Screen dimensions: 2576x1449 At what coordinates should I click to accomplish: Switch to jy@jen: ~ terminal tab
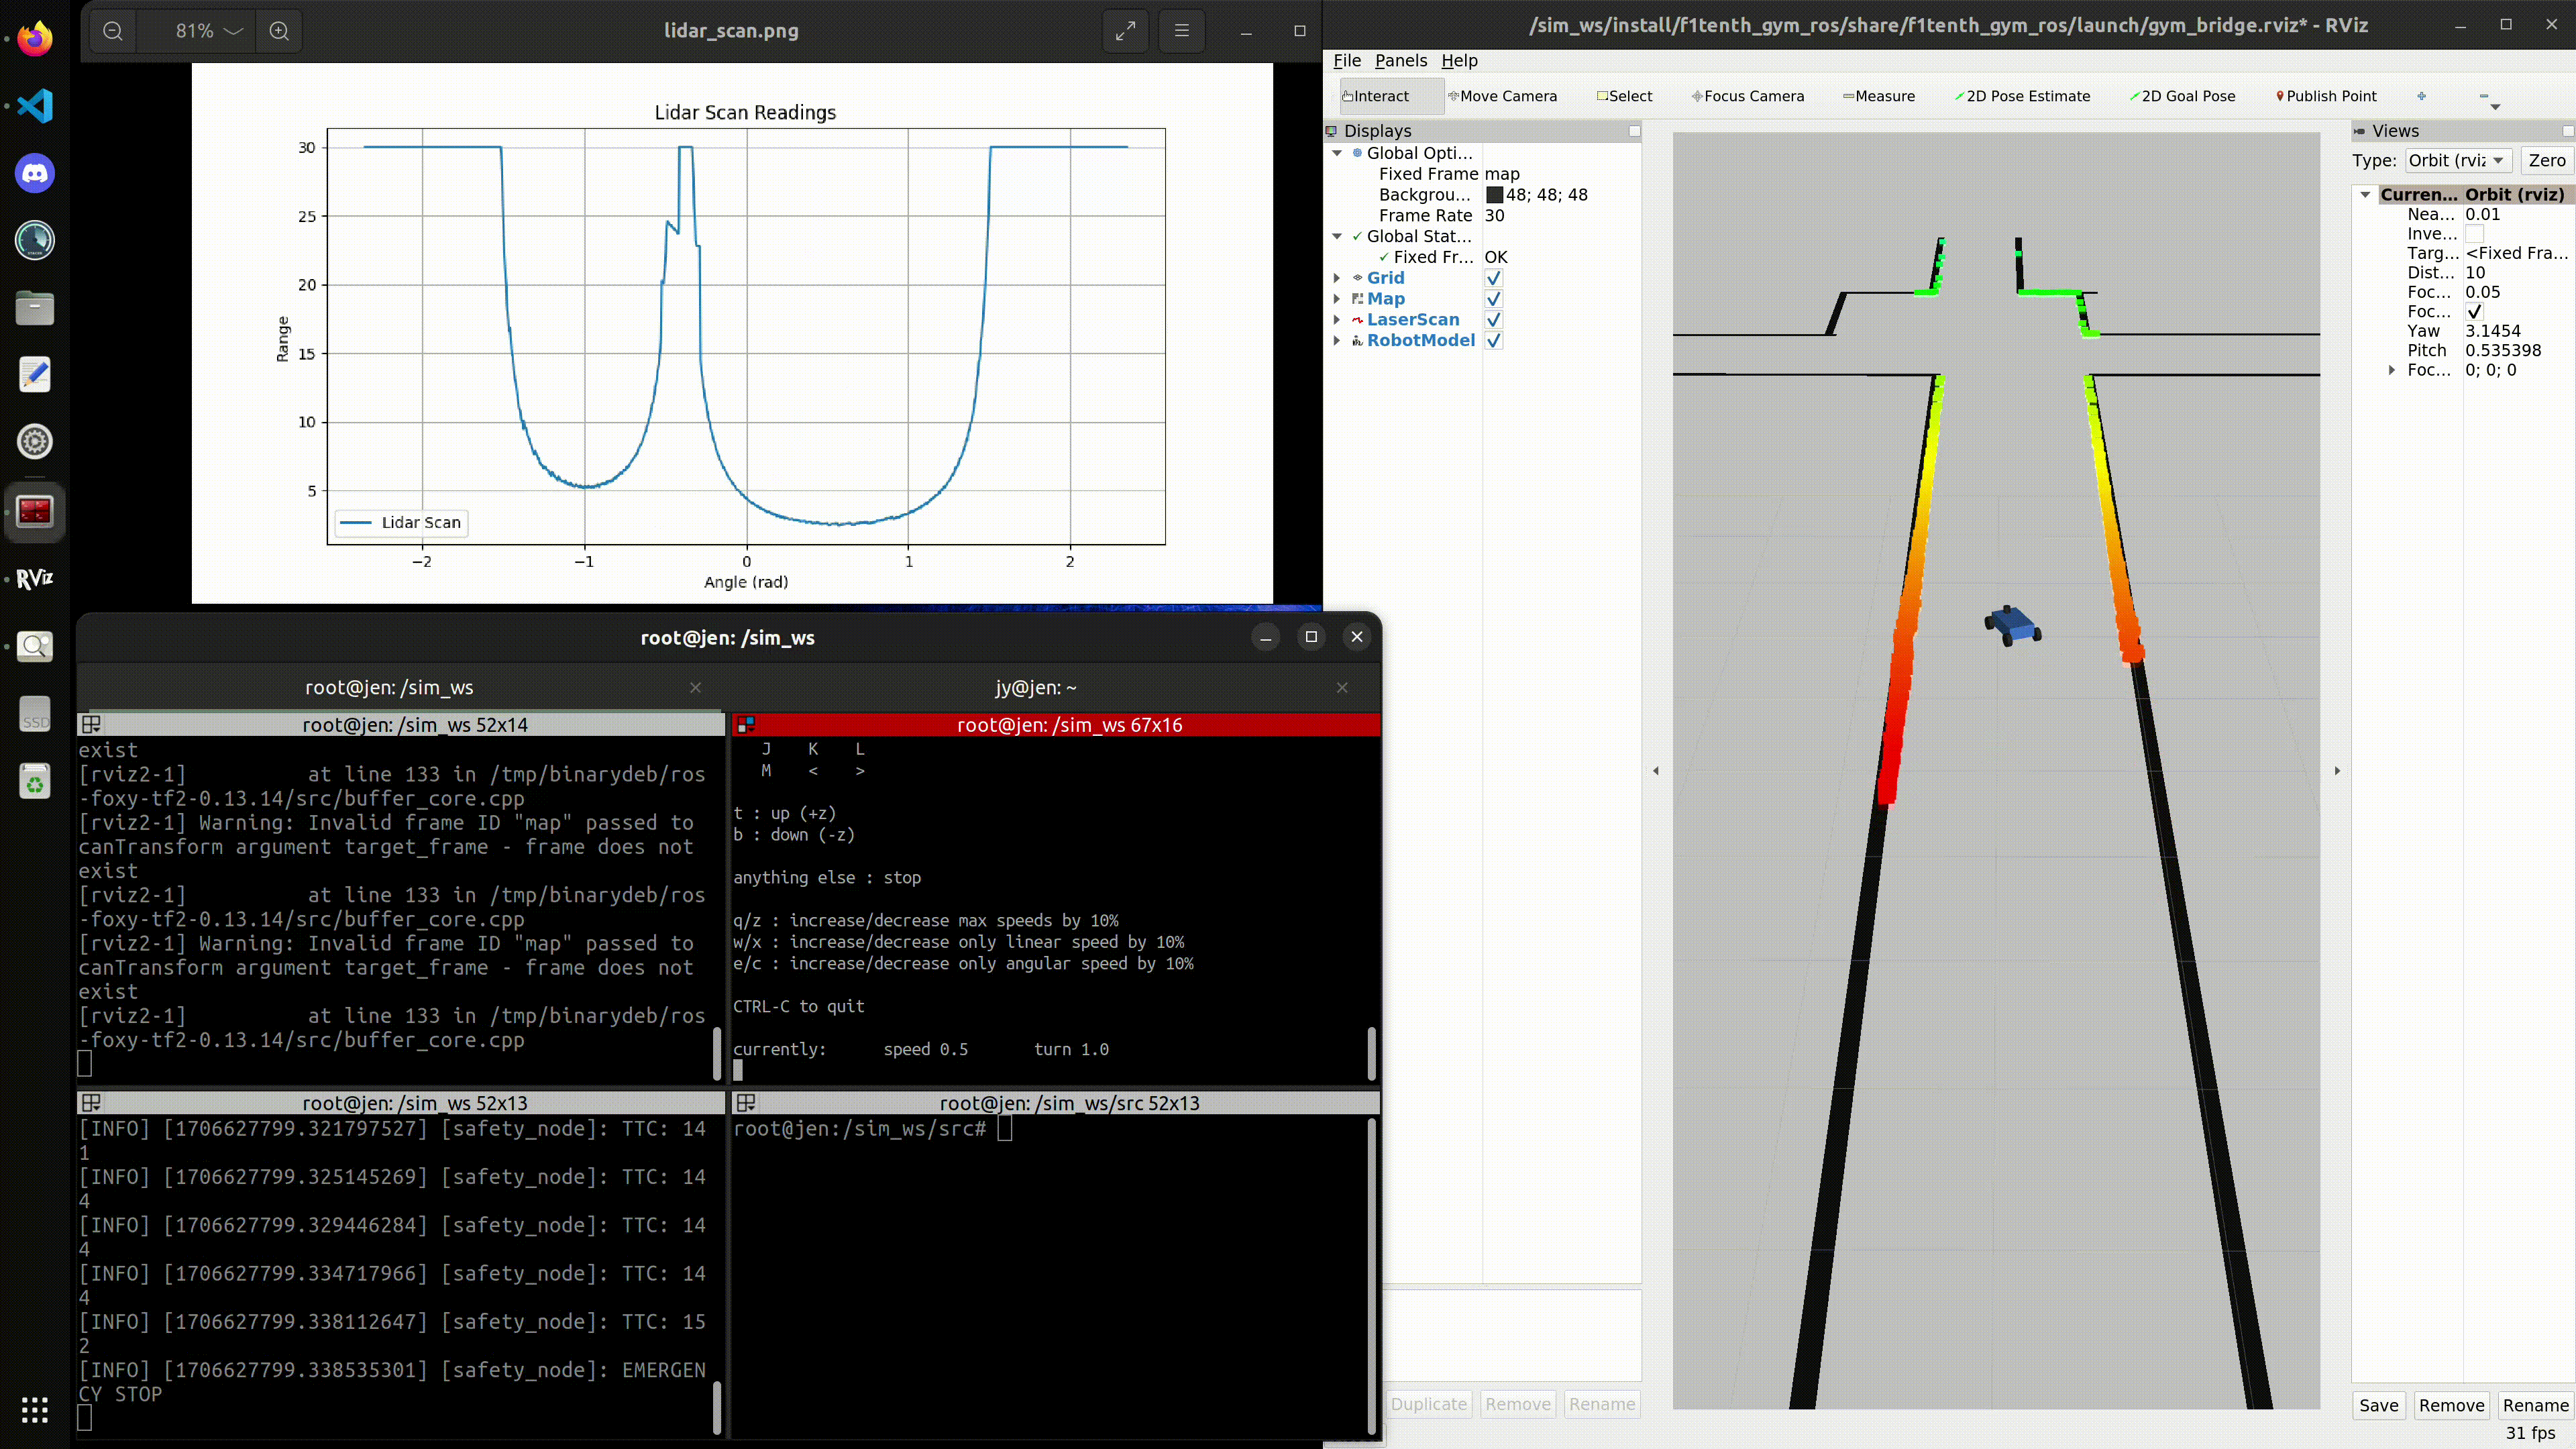[x=1035, y=688]
